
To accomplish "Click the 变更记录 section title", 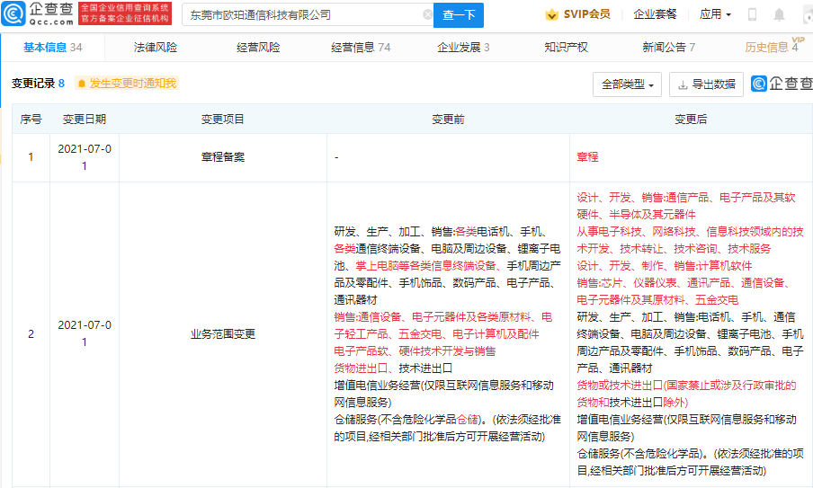I will [33, 84].
